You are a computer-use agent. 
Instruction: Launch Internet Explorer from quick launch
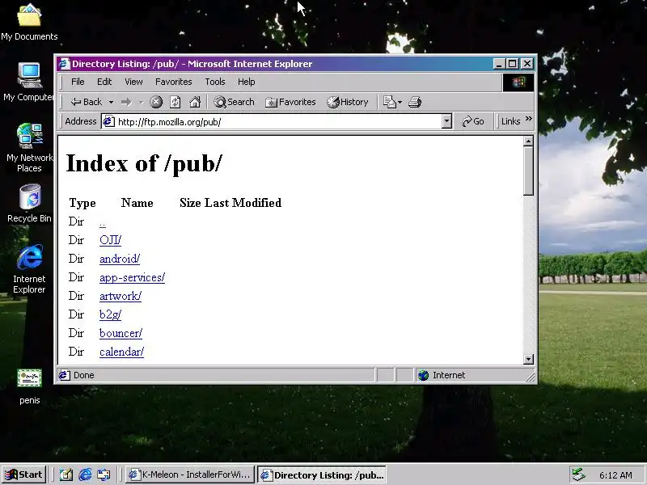coord(85,474)
